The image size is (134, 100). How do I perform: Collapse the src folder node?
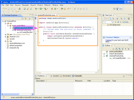tap(6, 23)
